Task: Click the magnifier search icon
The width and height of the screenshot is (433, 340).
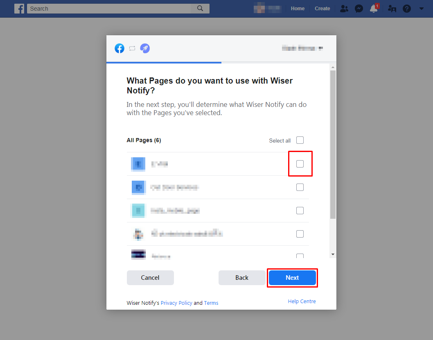Action: (200, 9)
